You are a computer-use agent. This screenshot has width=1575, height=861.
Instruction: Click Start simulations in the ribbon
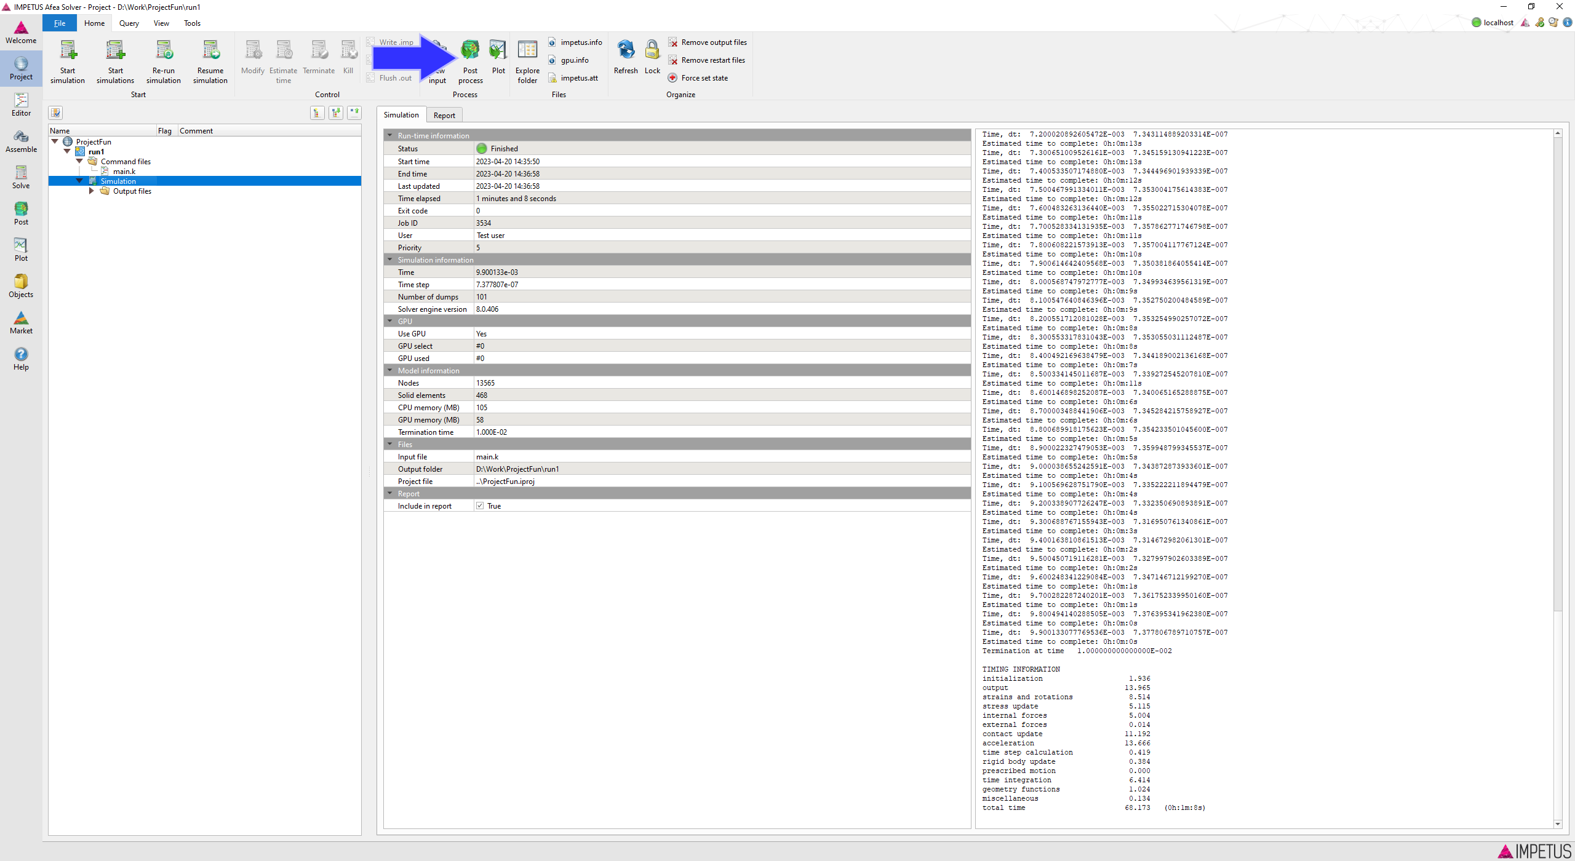point(115,61)
